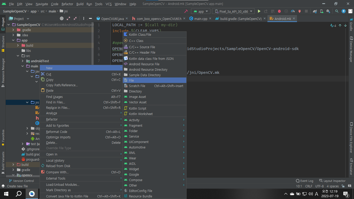354x199 pixels.
Task: Click the Android Studio taskbar icon
Action: click(32, 194)
